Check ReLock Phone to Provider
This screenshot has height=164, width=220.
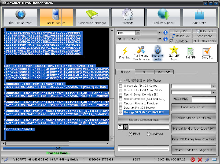pos(121,104)
